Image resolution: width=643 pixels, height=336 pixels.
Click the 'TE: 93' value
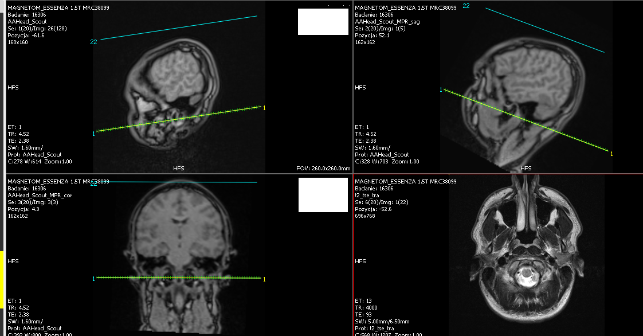point(363,315)
